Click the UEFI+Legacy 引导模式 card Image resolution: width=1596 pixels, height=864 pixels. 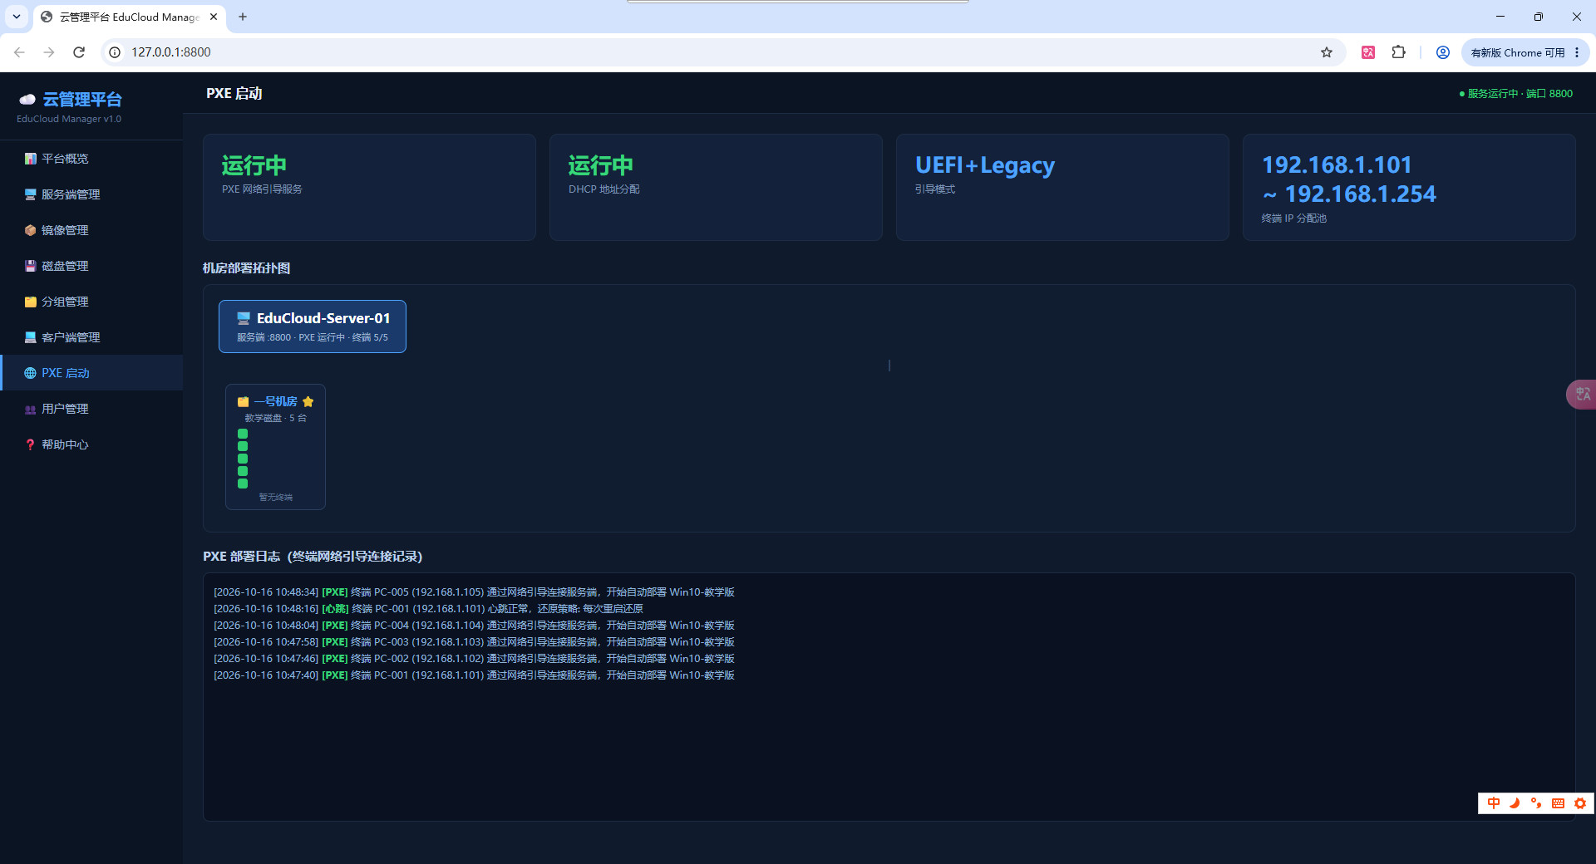pos(1062,188)
